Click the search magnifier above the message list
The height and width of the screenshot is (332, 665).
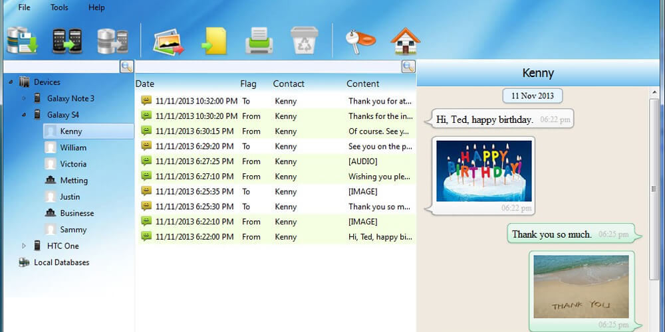408,66
